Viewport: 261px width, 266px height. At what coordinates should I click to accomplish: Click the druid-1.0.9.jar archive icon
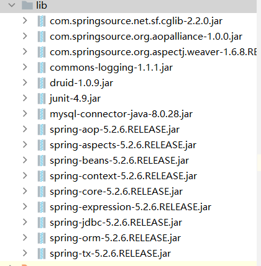pos(42,83)
